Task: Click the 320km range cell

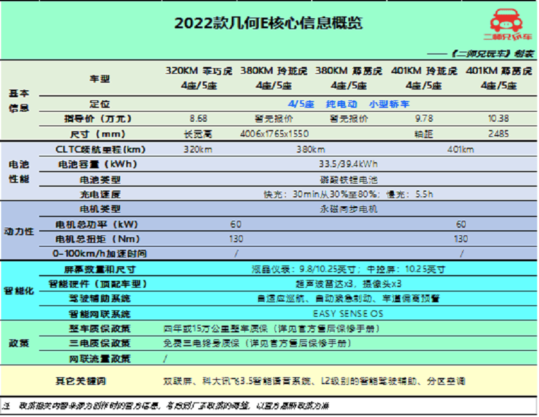Action: (198, 150)
